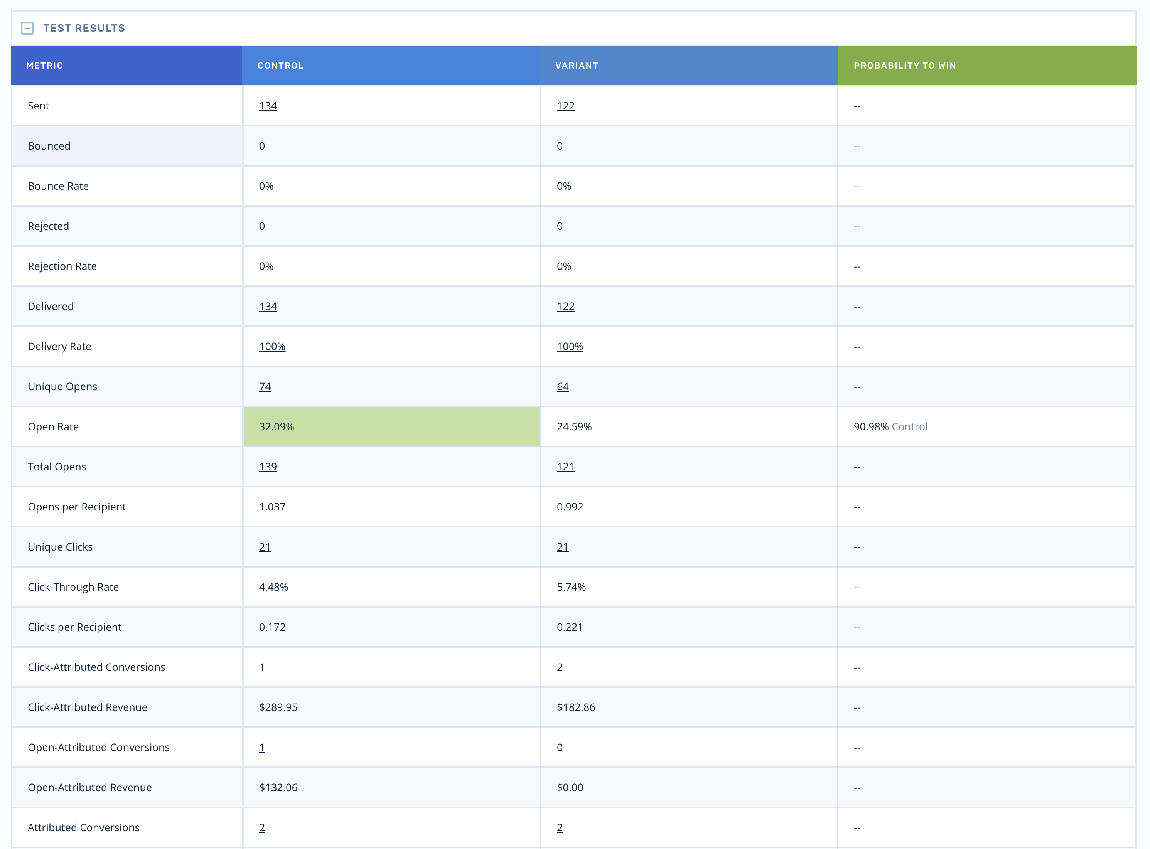
Task: Click the Control winner label in Open Rate row
Action: [909, 426]
